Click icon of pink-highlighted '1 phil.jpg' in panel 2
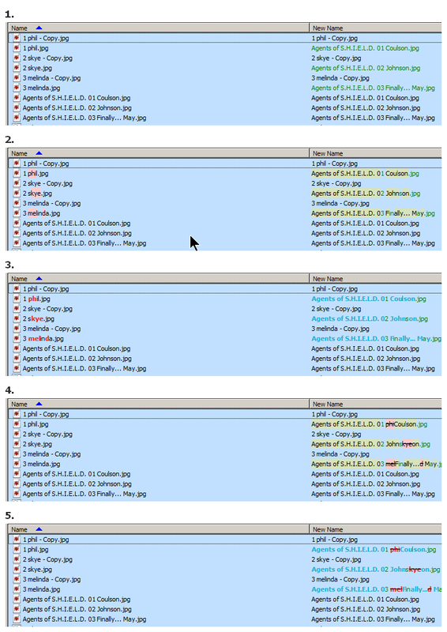This screenshot has width=447, height=632. pos(16,173)
